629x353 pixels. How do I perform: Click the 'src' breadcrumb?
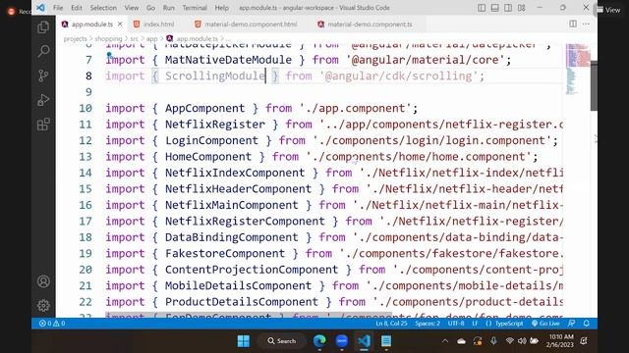[x=134, y=38]
